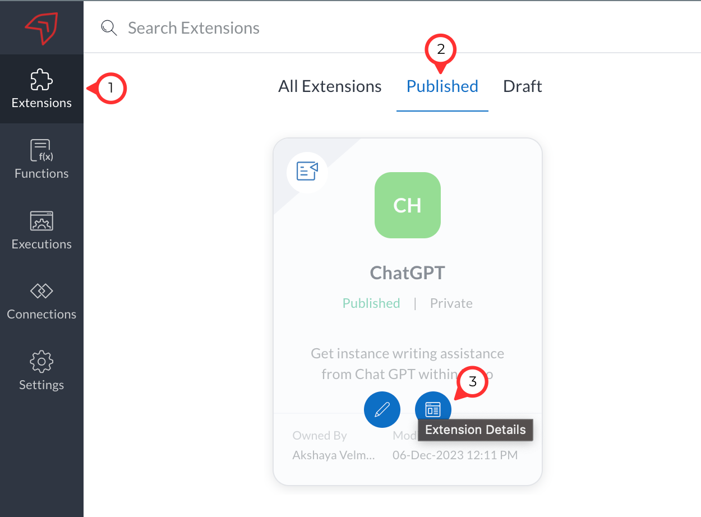Viewport: 701px width, 517px height.
Task: Go to Functions in the sidebar
Action: [41, 159]
